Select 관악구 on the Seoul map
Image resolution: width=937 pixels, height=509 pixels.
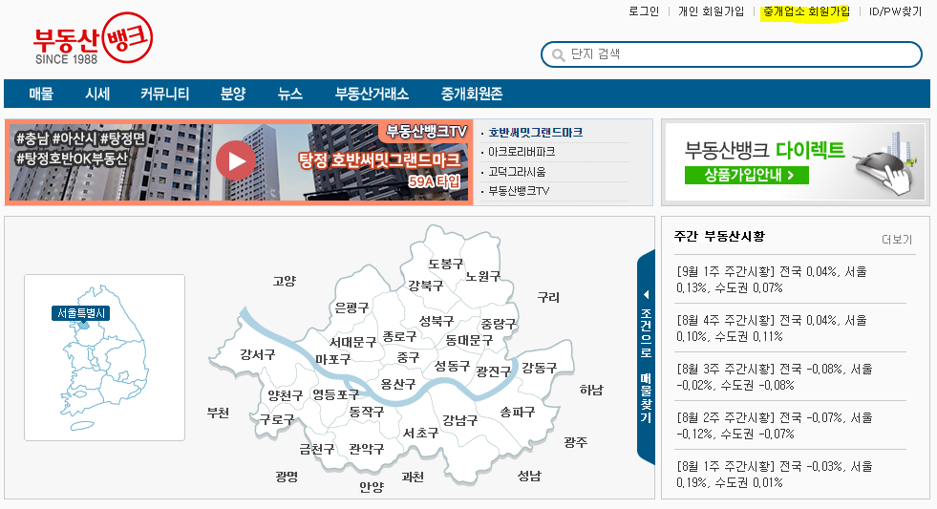367,449
